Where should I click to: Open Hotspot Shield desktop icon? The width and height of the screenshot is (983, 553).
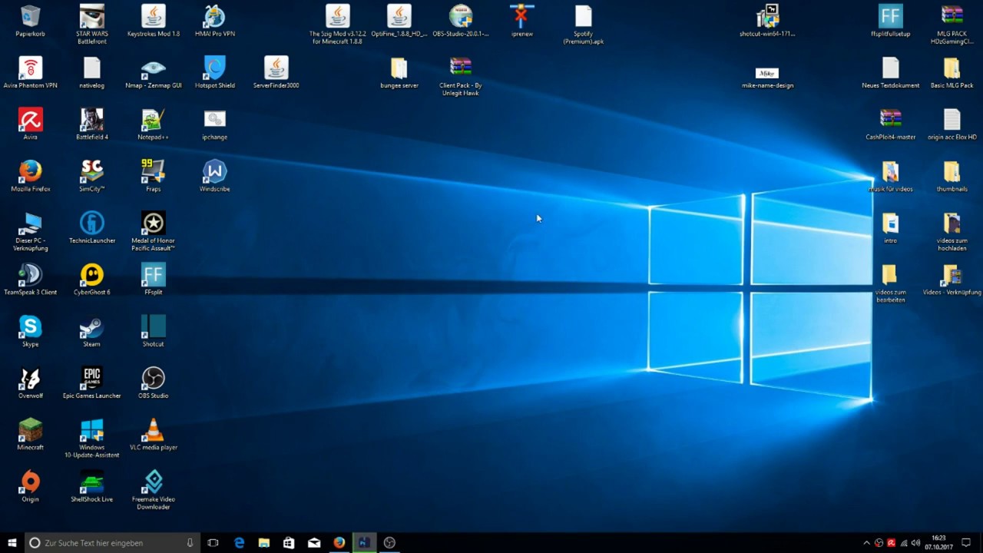point(215,68)
